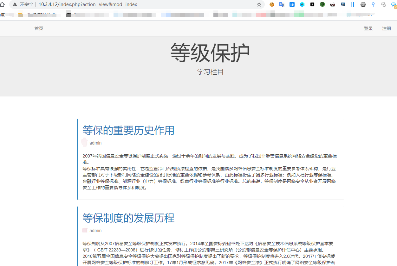397x266 pixels.
Task: Open the cookie editor extension
Action: [x=272, y=4]
